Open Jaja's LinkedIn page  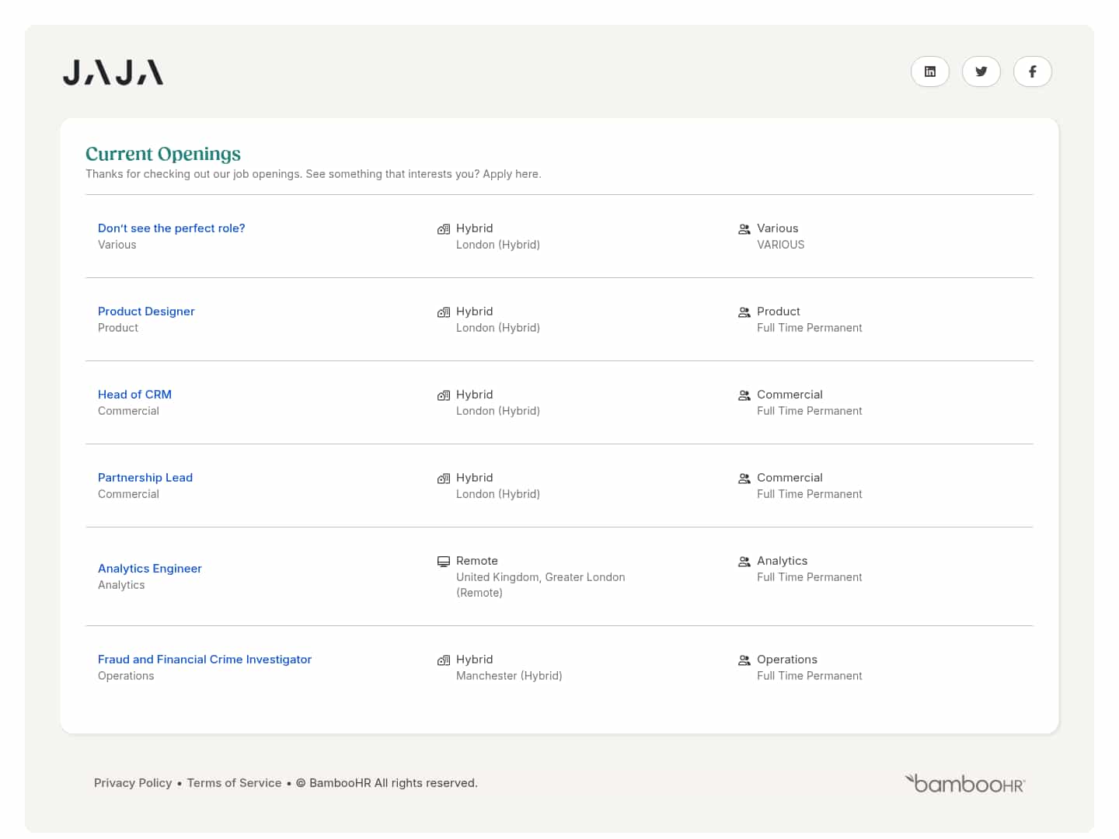[x=930, y=71]
